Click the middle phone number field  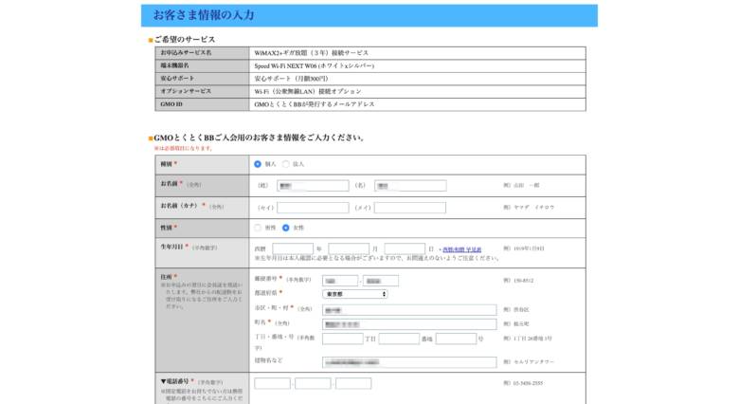coord(313,383)
